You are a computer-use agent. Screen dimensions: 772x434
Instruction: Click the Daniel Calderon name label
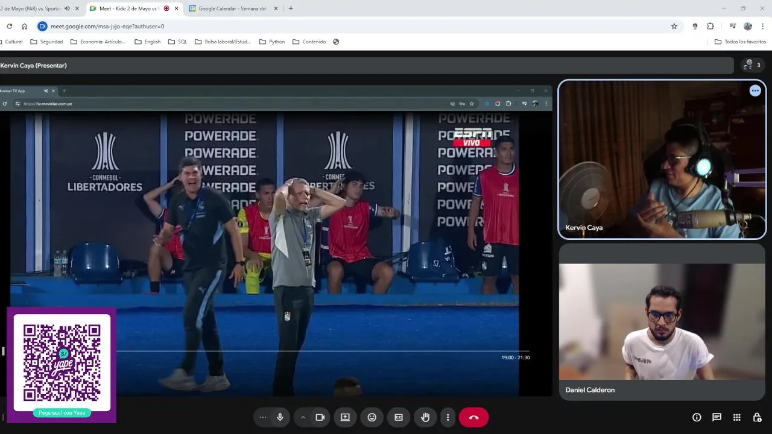click(x=590, y=390)
